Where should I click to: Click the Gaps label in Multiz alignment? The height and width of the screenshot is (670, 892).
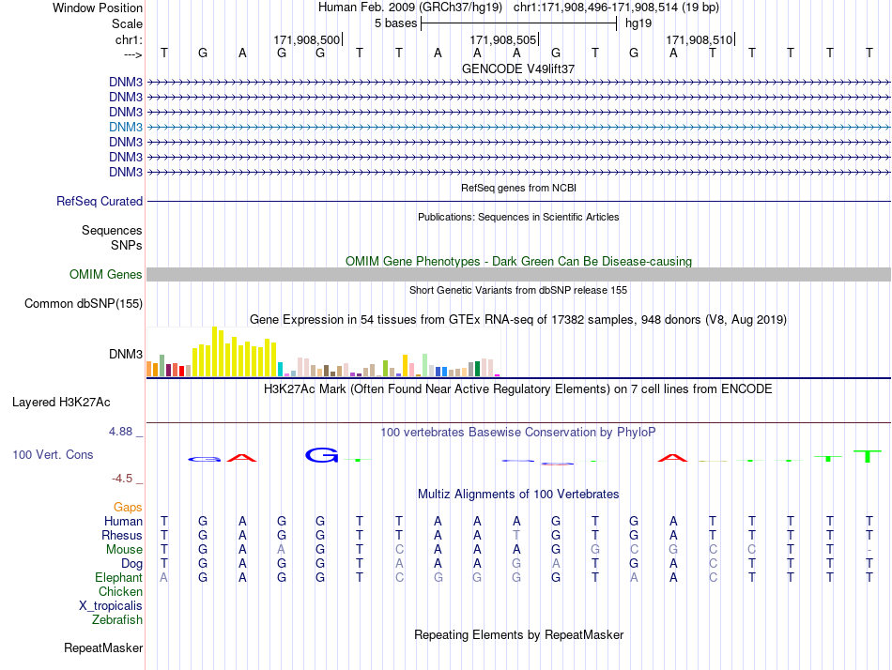click(x=128, y=507)
